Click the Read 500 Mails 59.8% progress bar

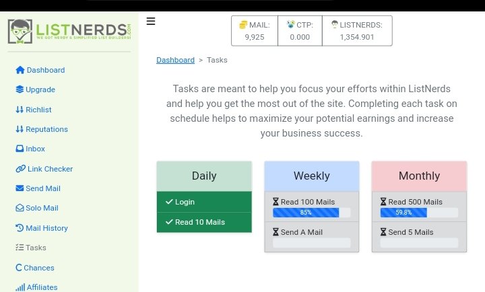(419, 213)
